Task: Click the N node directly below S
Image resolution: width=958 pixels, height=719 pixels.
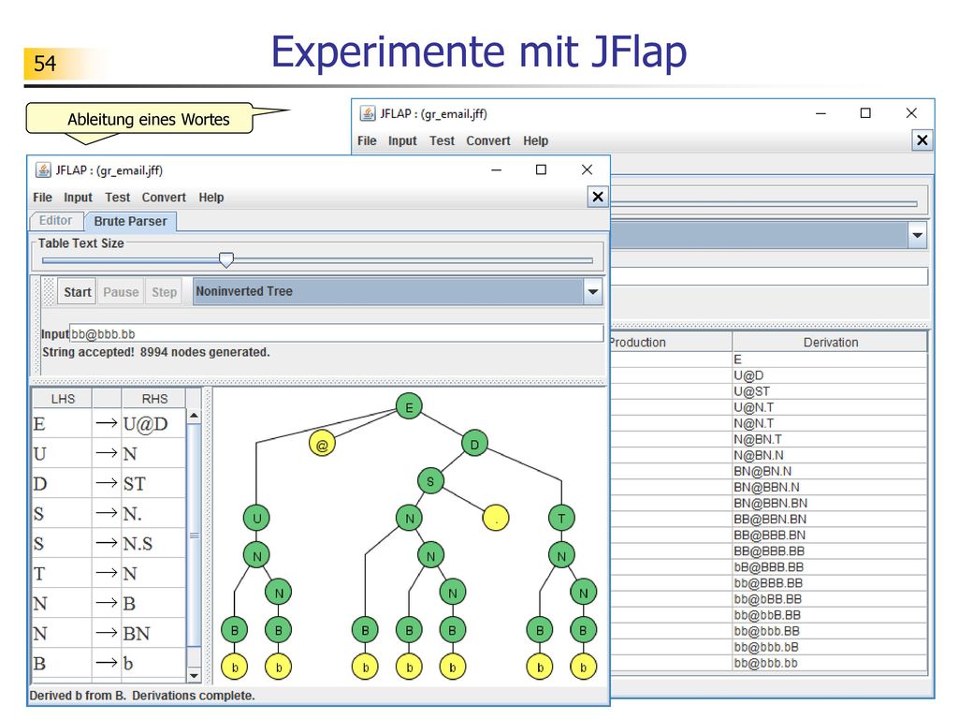Action: [409, 519]
